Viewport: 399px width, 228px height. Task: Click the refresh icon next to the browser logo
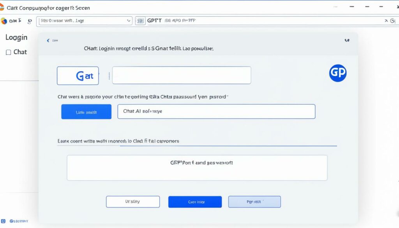(x=29, y=21)
